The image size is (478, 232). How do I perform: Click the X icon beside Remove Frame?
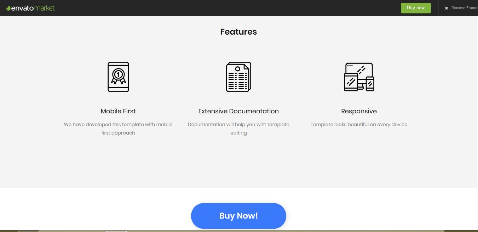coord(447,8)
